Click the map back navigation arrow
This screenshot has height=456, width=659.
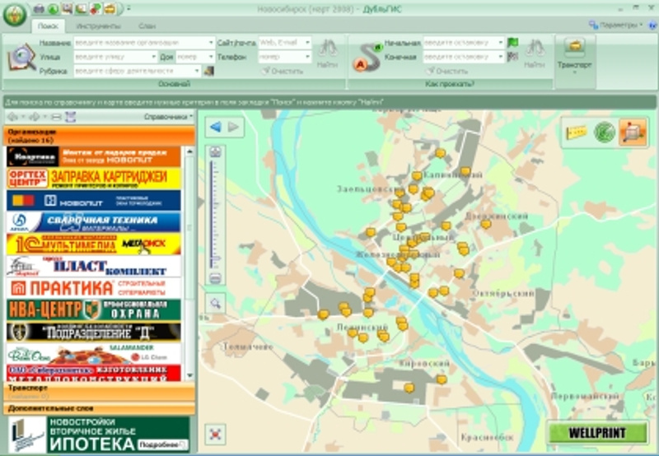(215, 127)
